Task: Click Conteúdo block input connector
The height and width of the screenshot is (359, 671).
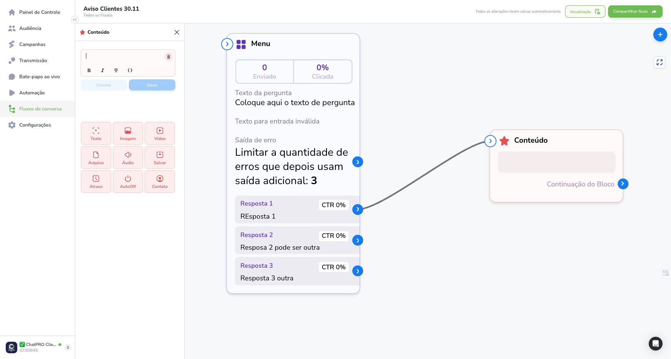Action: coord(490,141)
